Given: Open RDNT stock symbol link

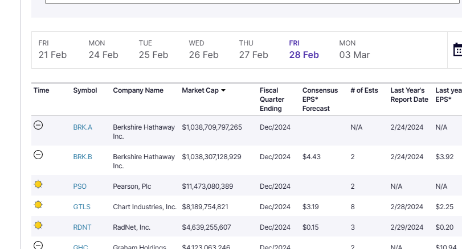Looking at the screenshot, I should point(82,227).
